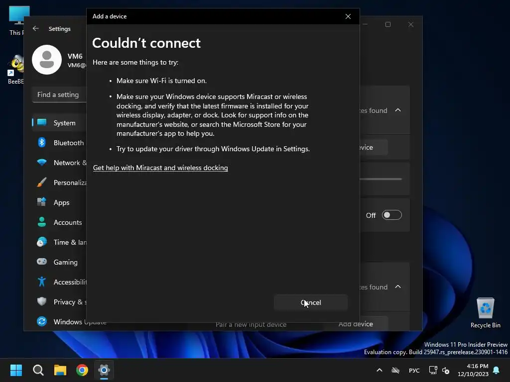Open Accessibility settings
This screenshot has width=510, height=382.
[x=60, y=282]
